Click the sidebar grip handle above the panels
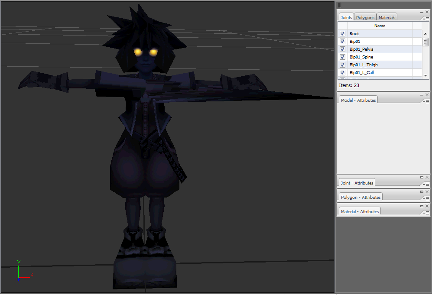Screen dimensions: 432x295 coord(339,4)
